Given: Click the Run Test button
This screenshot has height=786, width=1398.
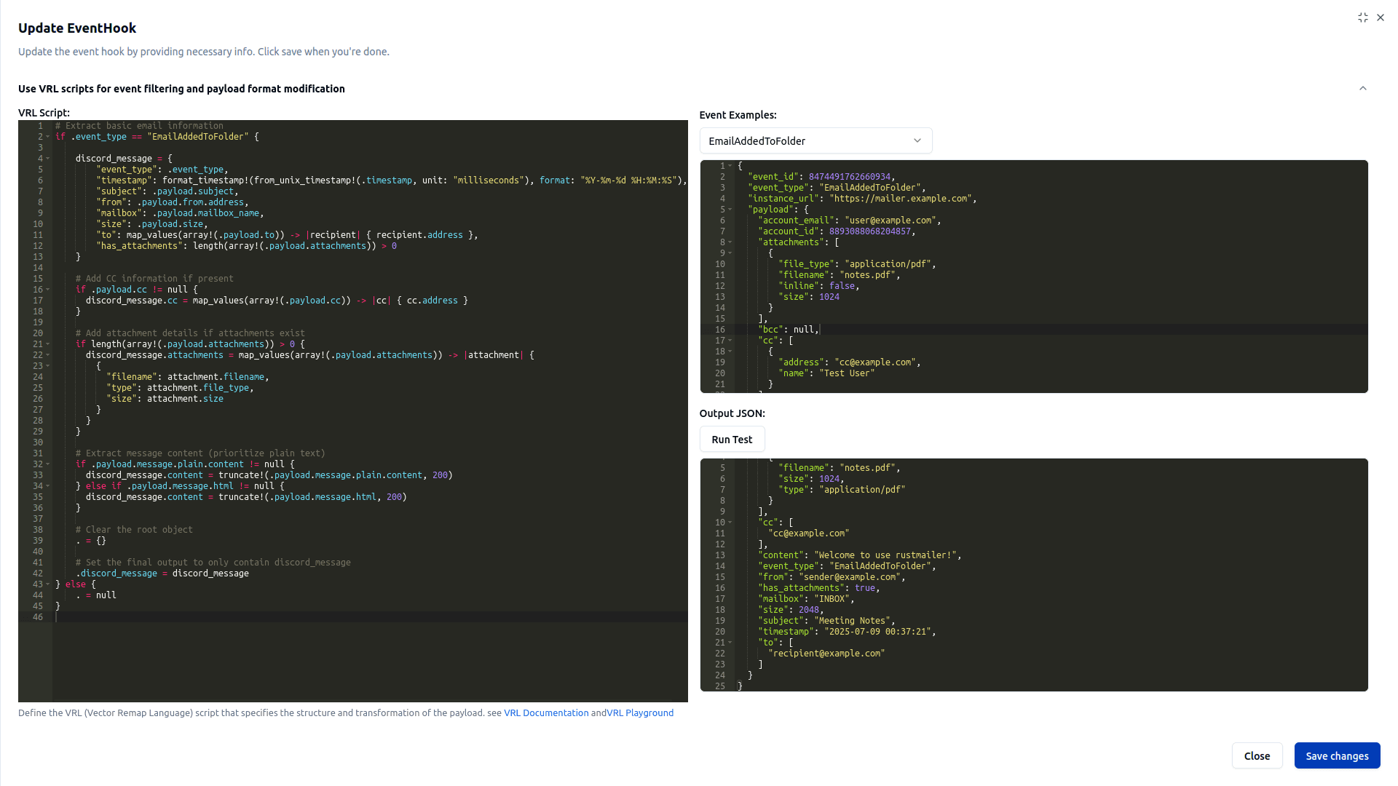Looking at the screenshot, I should point(732,440).
